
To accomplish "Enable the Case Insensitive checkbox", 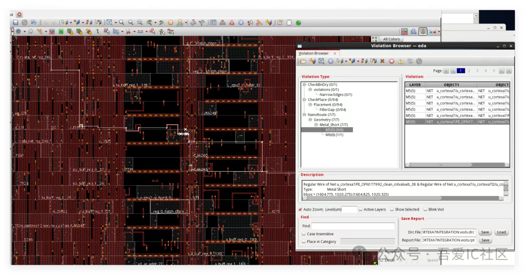I will [304, 234].
